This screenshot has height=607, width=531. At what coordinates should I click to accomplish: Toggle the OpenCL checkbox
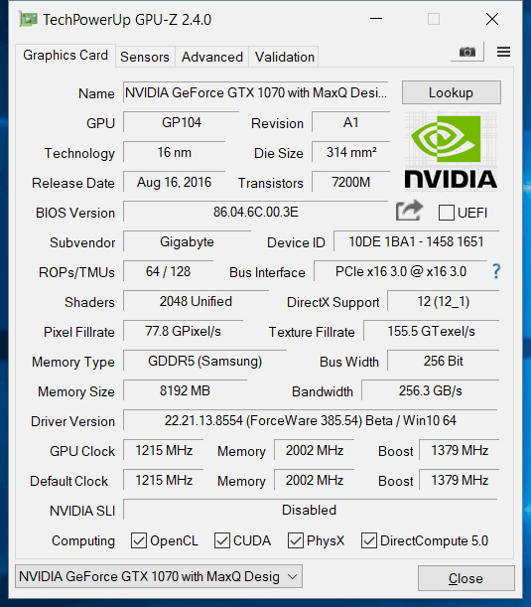pyautogui.click(x=138, y=540)
